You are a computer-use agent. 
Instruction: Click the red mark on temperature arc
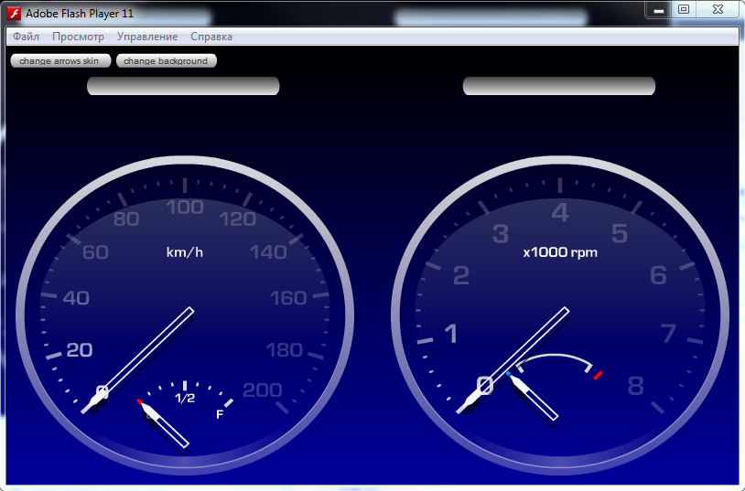(x=598, y=375)
